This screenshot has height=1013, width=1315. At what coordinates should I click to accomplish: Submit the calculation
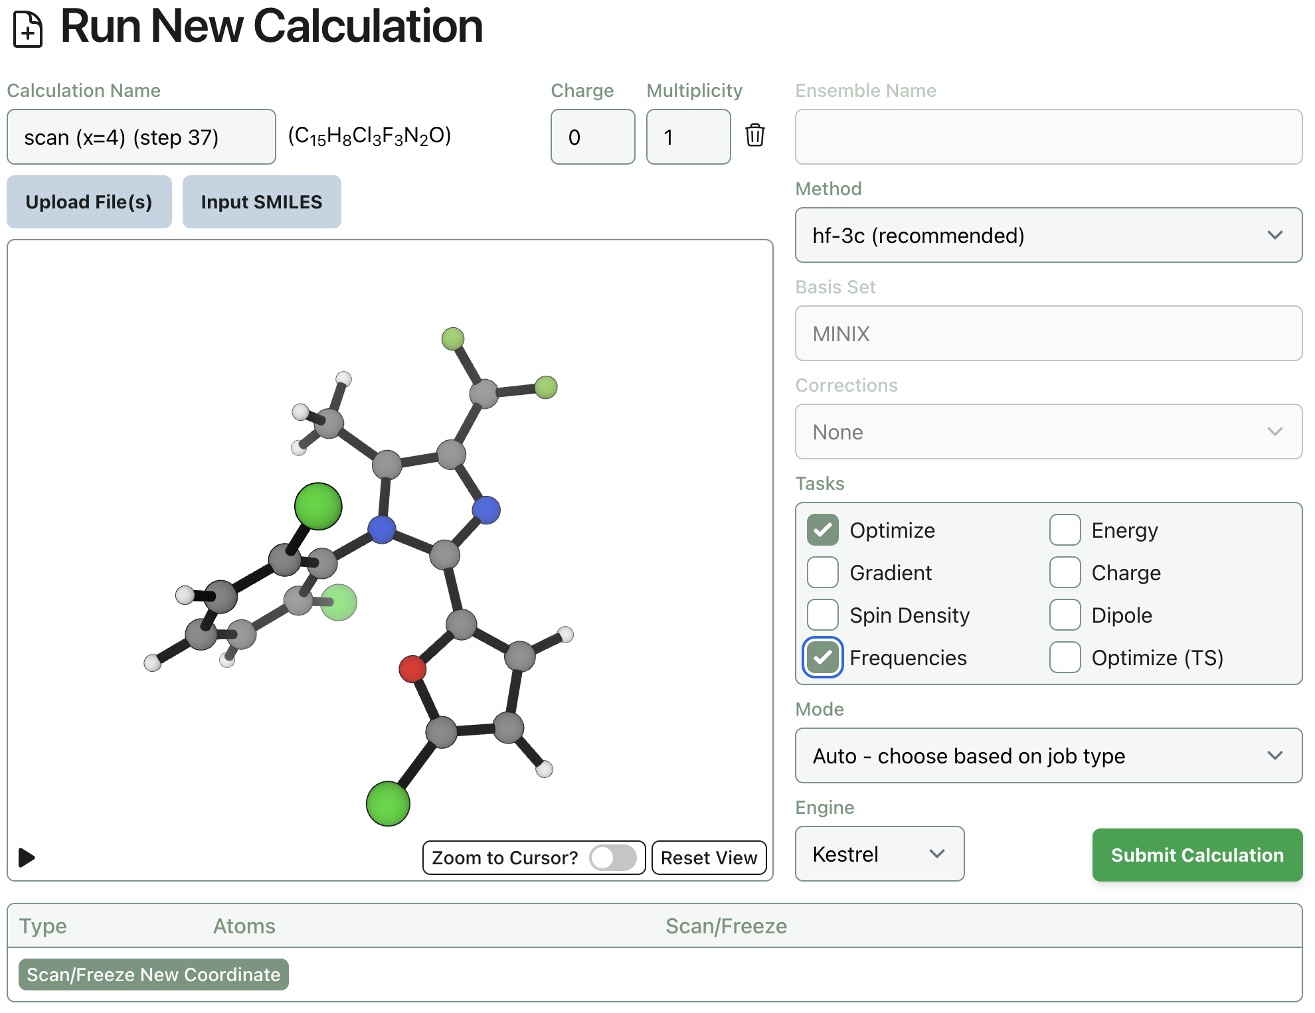click(x=1197, y=855)
